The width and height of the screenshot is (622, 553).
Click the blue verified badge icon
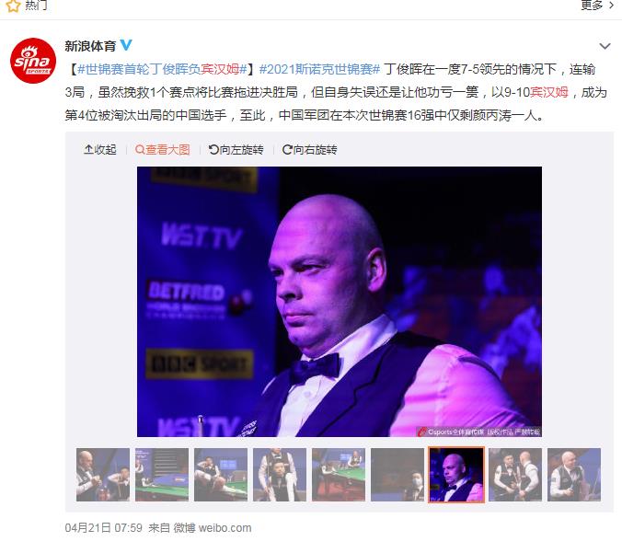(x=126, y=45)
